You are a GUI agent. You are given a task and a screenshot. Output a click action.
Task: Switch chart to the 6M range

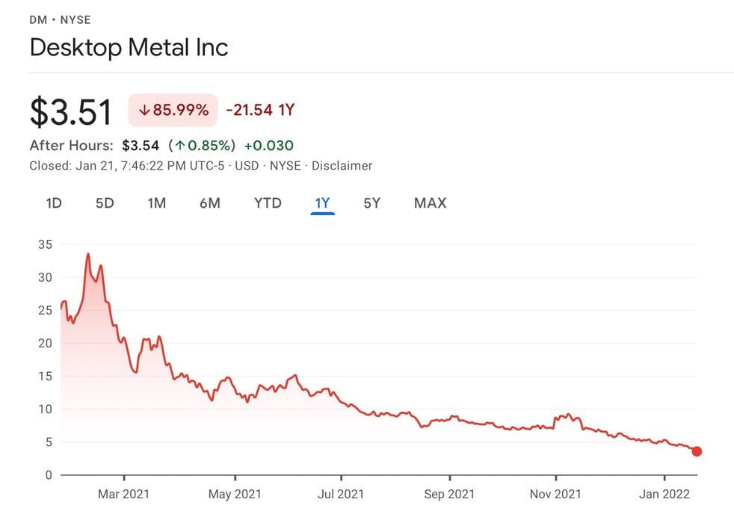click(210, 202)
